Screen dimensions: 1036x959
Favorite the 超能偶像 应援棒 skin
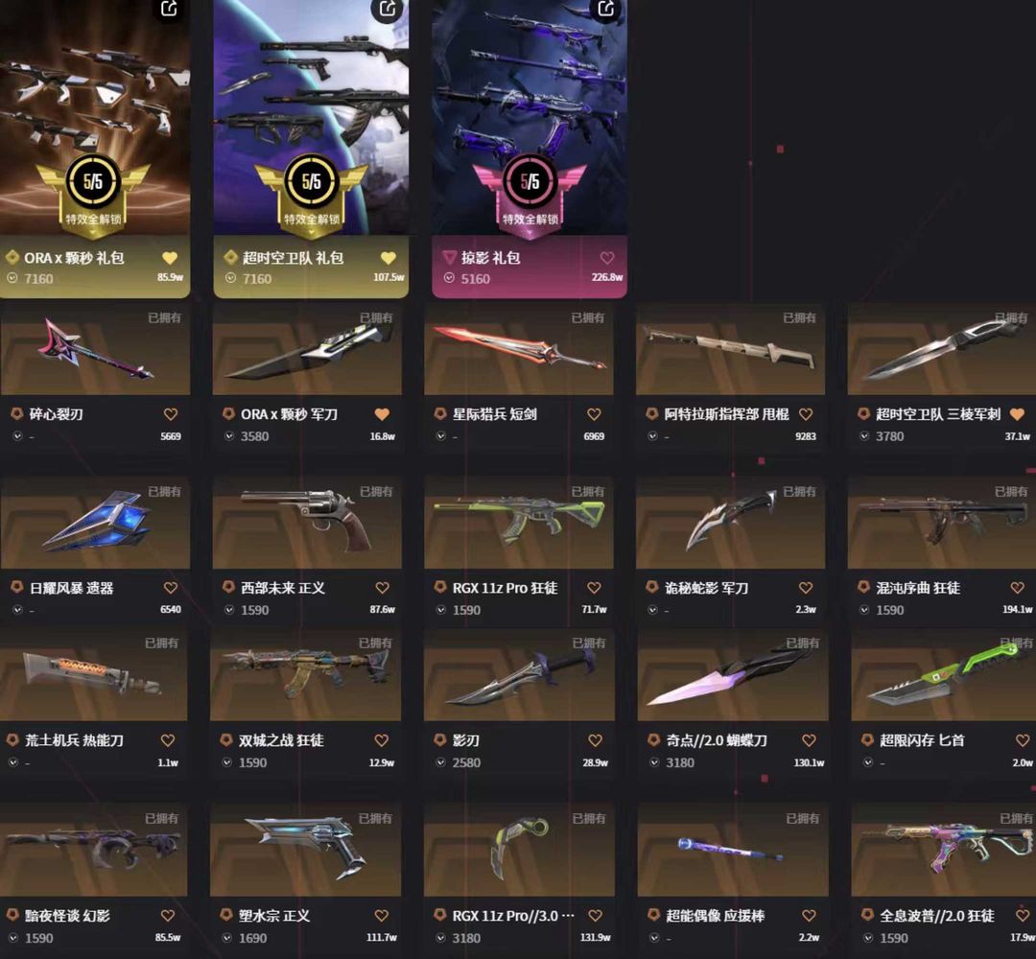(809, 916)
